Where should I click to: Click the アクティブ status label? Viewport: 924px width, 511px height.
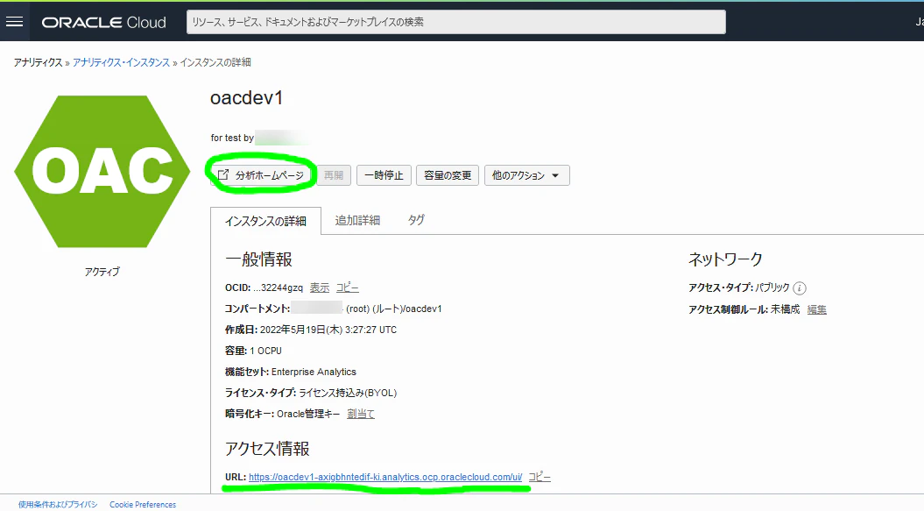(x=102, y=272)
